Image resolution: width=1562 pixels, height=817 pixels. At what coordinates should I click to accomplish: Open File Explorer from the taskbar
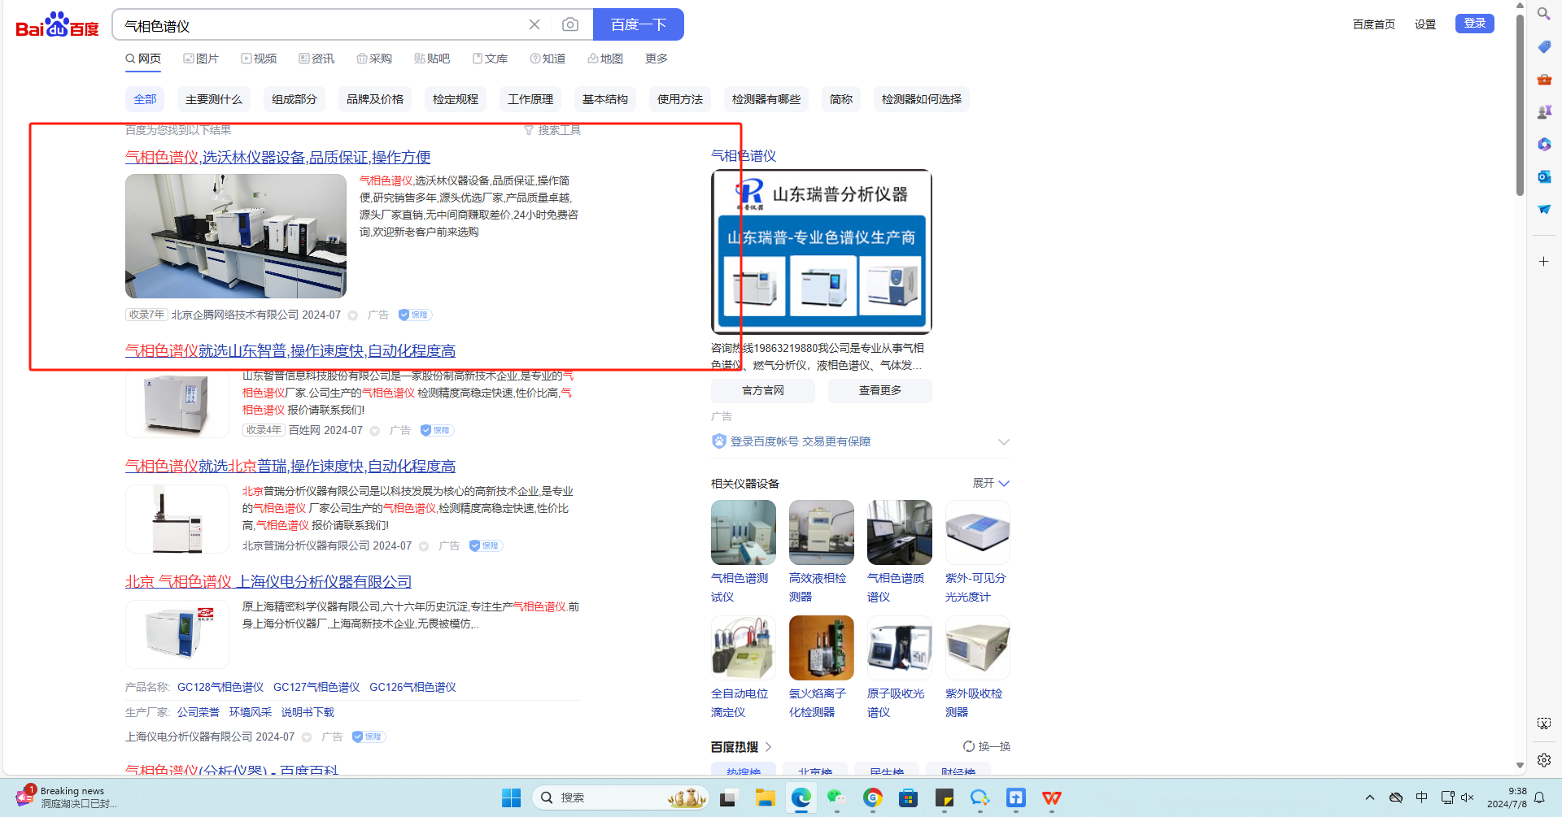coord(765,797)
